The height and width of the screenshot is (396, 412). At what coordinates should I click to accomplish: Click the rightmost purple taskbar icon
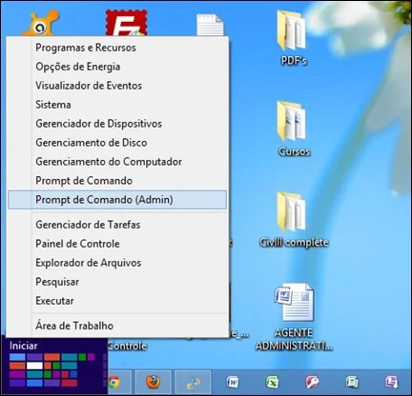(x=392, y=382)
